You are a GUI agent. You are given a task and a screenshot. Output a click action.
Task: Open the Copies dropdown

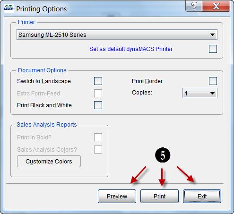pos(200,93)
